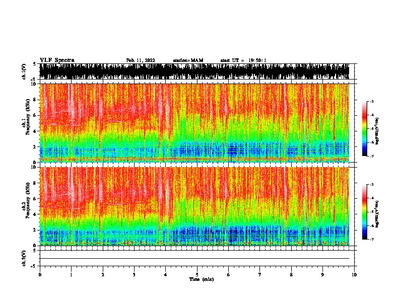This screenshot has width=399, height=308.
Task: Click the ch.2 spectrogram "6" kHz tick
Action: click(35, 199)
